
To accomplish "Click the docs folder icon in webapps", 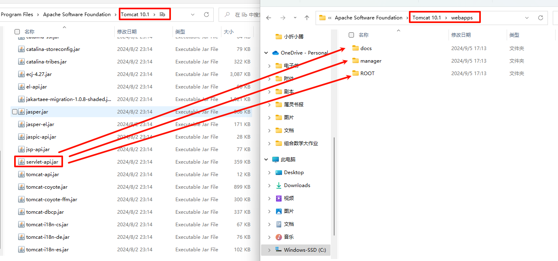I will 356,48.
